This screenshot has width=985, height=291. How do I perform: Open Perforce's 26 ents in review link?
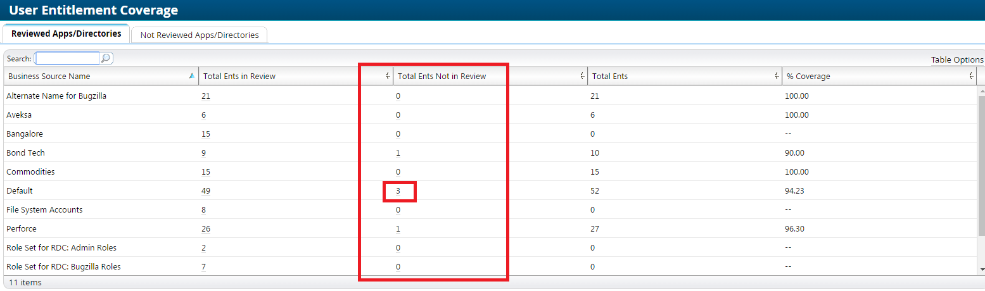pyautogui.click(x=206, y=228)
